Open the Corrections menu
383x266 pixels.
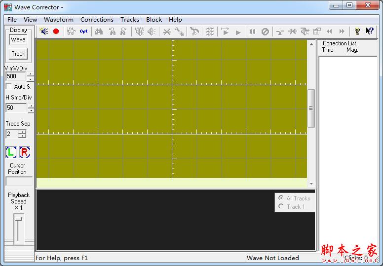click(x=97, y=20)
